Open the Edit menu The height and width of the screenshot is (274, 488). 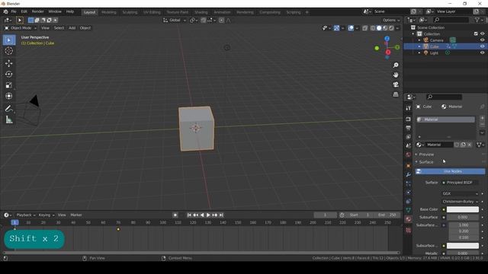[x=24, y=11]
